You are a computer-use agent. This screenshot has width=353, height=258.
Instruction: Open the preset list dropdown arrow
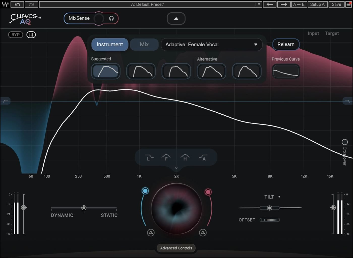(x=259, y=4)
